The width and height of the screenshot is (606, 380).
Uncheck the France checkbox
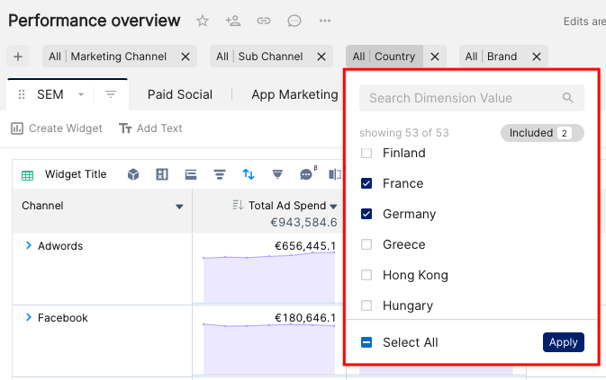[366, 183]
